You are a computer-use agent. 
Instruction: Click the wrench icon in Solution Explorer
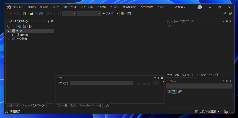(169, 26)
